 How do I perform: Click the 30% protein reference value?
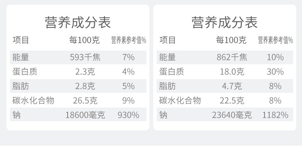tap(275, 71)
